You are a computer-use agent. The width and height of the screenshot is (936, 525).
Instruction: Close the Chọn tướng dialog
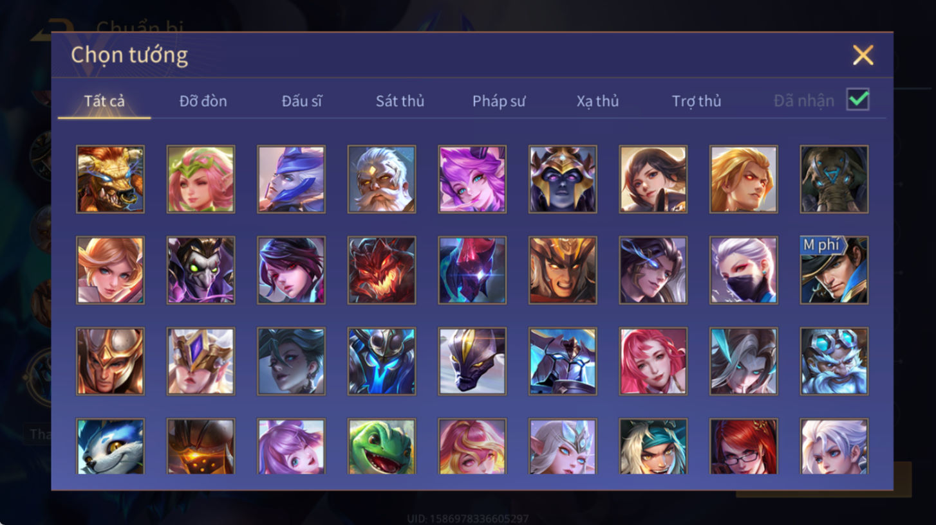tap(863, 55)
